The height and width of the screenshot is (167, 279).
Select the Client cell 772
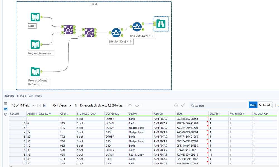point(68,137)
